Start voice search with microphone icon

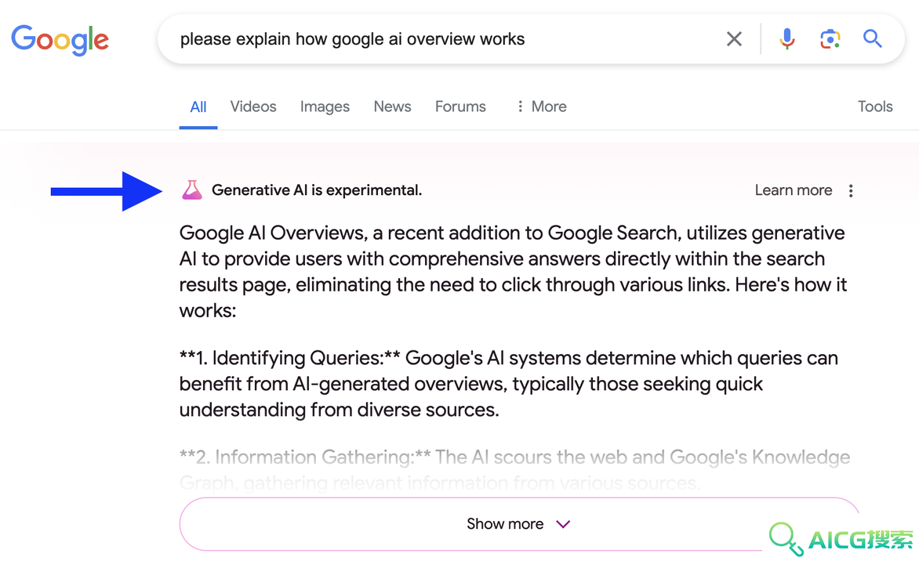pyautogui.click(x=787, y=39)
